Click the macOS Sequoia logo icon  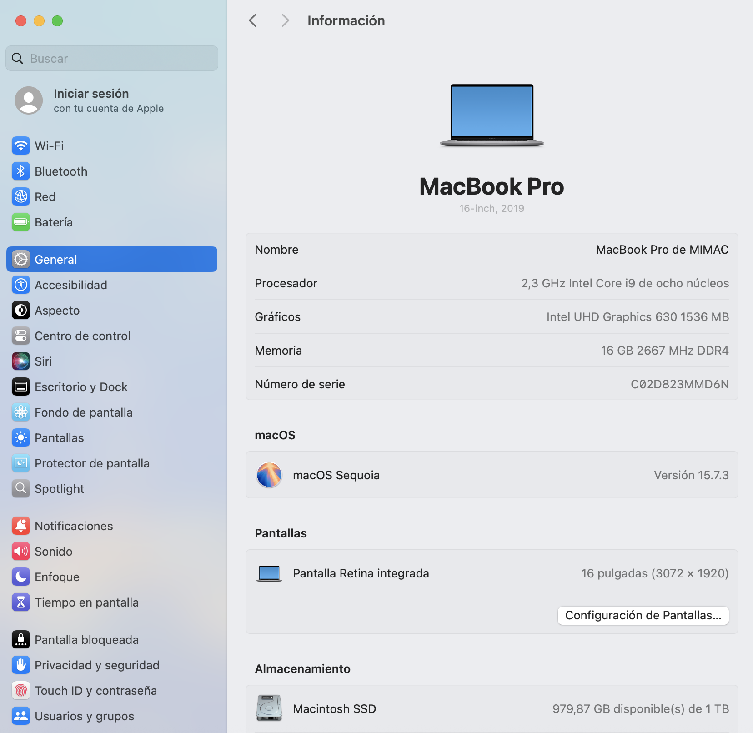click(269, 475)
